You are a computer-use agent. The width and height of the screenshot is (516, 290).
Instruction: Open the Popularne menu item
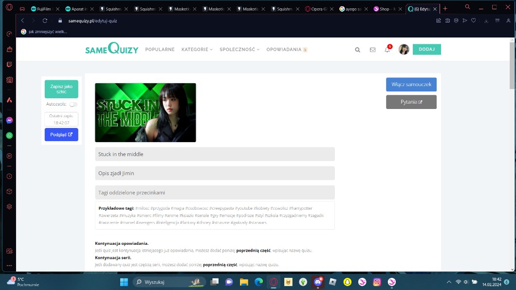(x=160, y=50)
